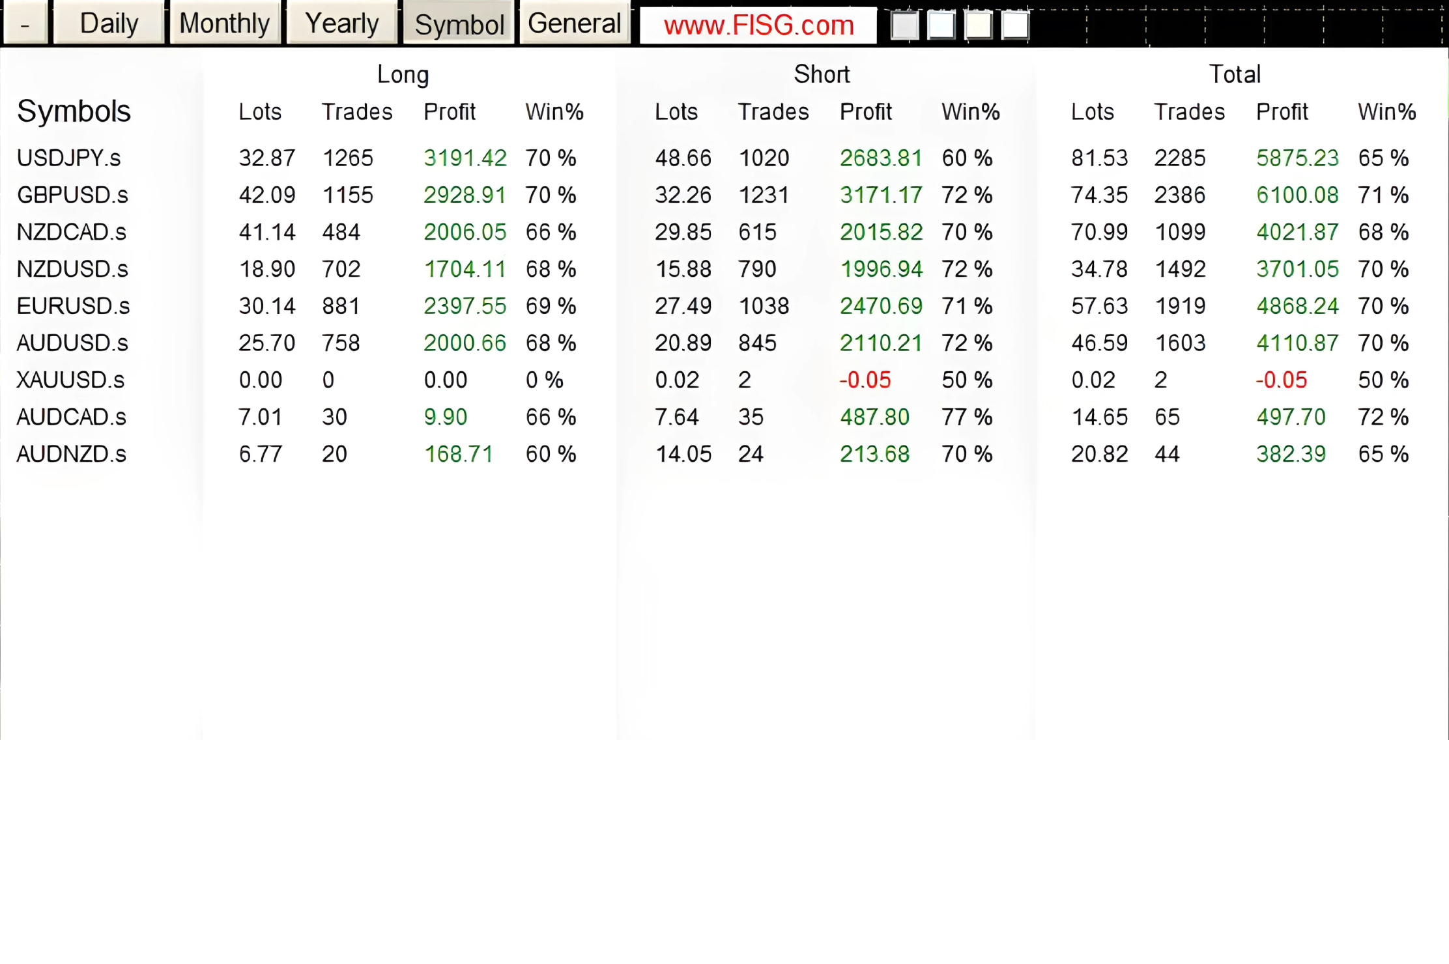
Task: Pick the light blue color swatch
Action: pyautogui.click(x=941, y=26)
